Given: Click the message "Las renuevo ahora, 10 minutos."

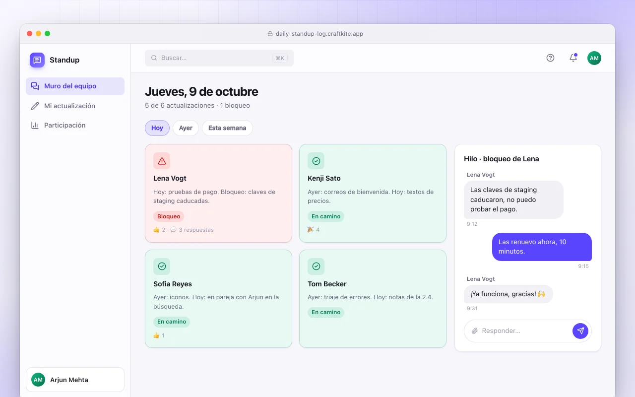Looking at the screenshot, I should point(542,247).
